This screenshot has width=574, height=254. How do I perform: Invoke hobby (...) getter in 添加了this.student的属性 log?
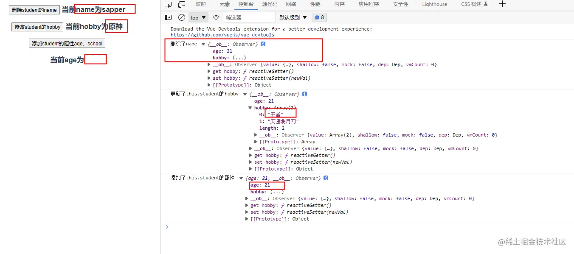point(277,192)
